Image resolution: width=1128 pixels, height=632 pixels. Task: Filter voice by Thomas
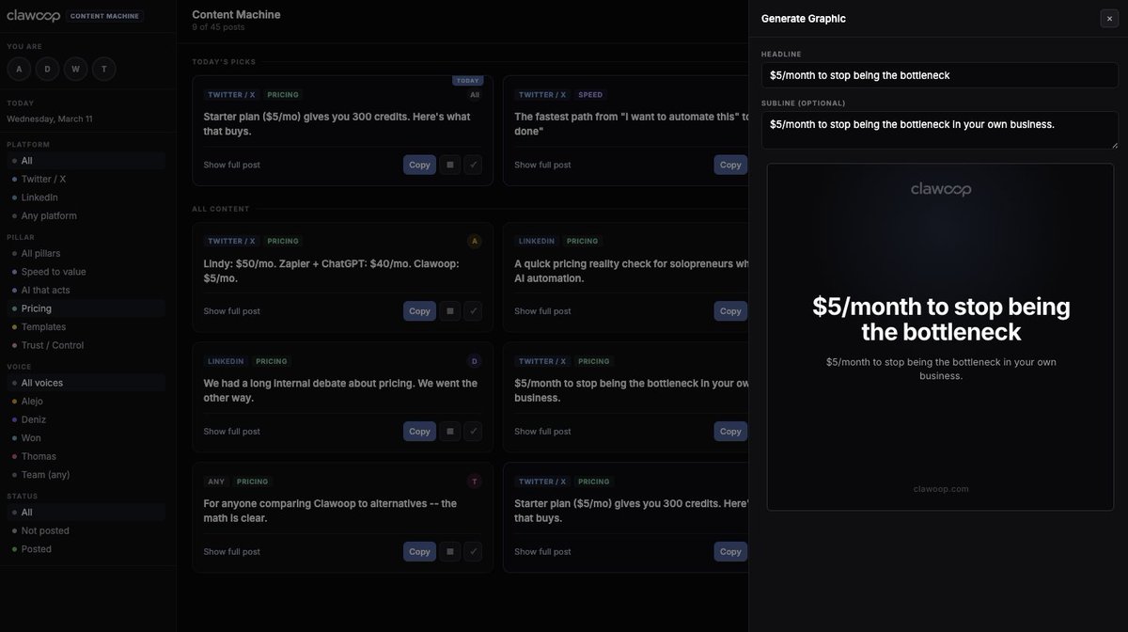click(86, 456)
